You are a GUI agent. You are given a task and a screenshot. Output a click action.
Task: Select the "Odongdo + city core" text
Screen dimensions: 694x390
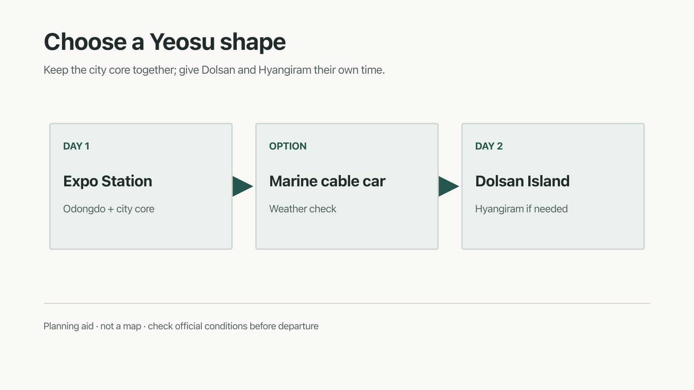coord(109,209)
